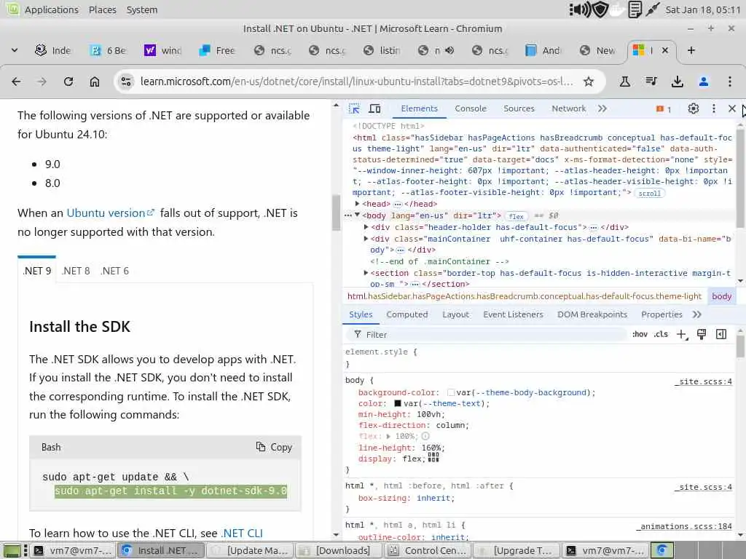Open _site.scss:4 source link for body

tap(703, 381)
